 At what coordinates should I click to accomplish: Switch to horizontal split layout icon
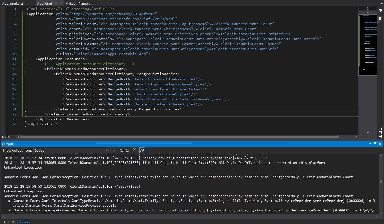pyautogui.click(x=380, y=133)
